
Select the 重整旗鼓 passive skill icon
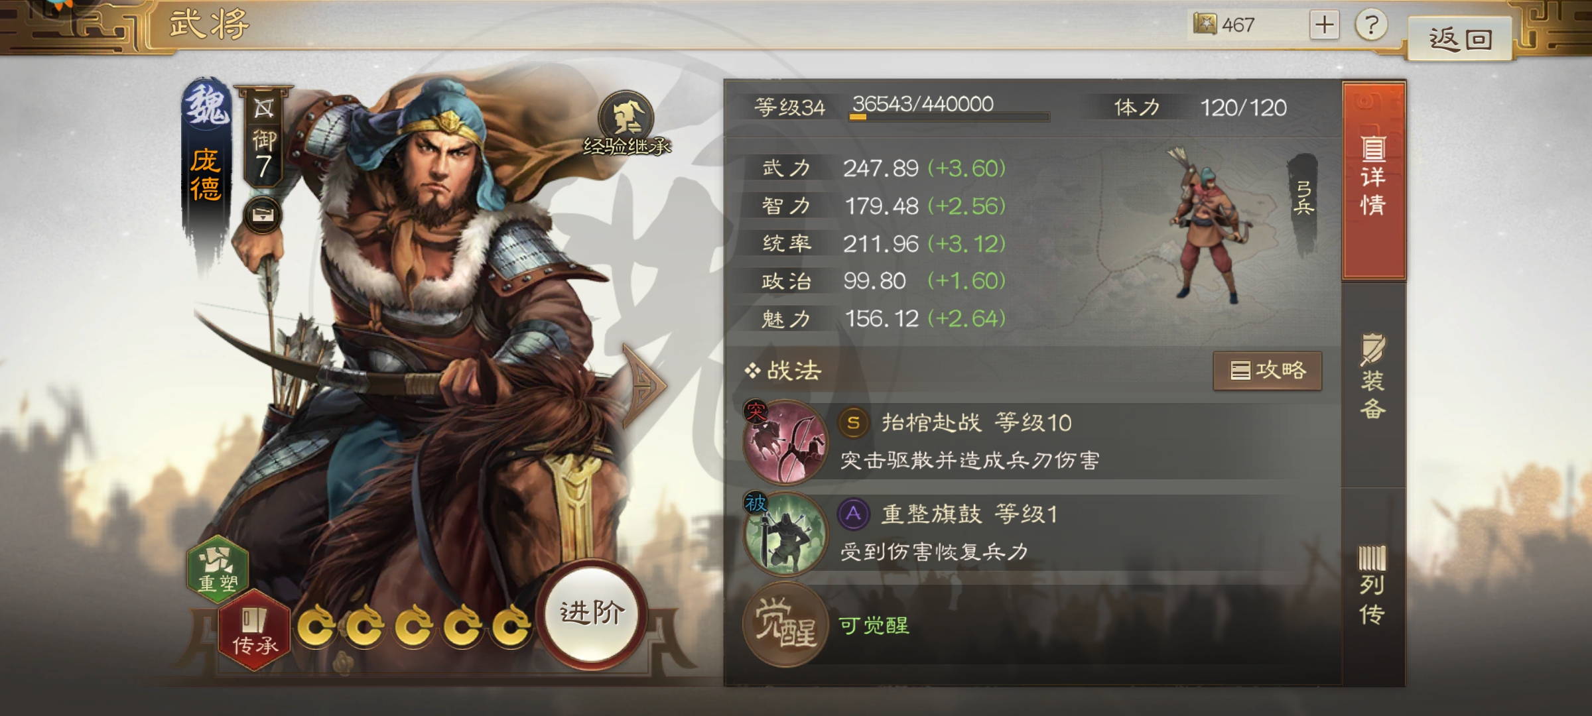click(785, 533)
